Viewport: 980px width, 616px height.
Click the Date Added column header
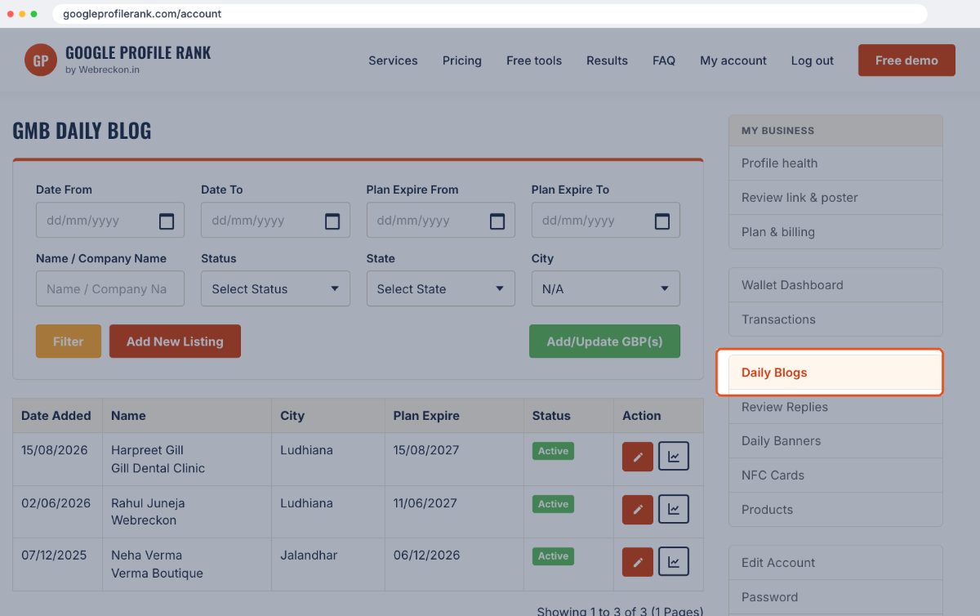click(x=56, y=416)
